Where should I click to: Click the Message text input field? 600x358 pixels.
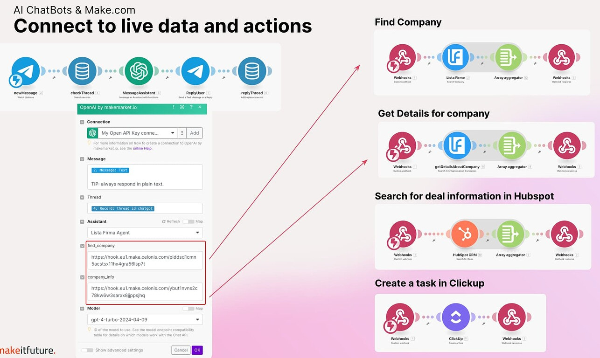(145, 177)
